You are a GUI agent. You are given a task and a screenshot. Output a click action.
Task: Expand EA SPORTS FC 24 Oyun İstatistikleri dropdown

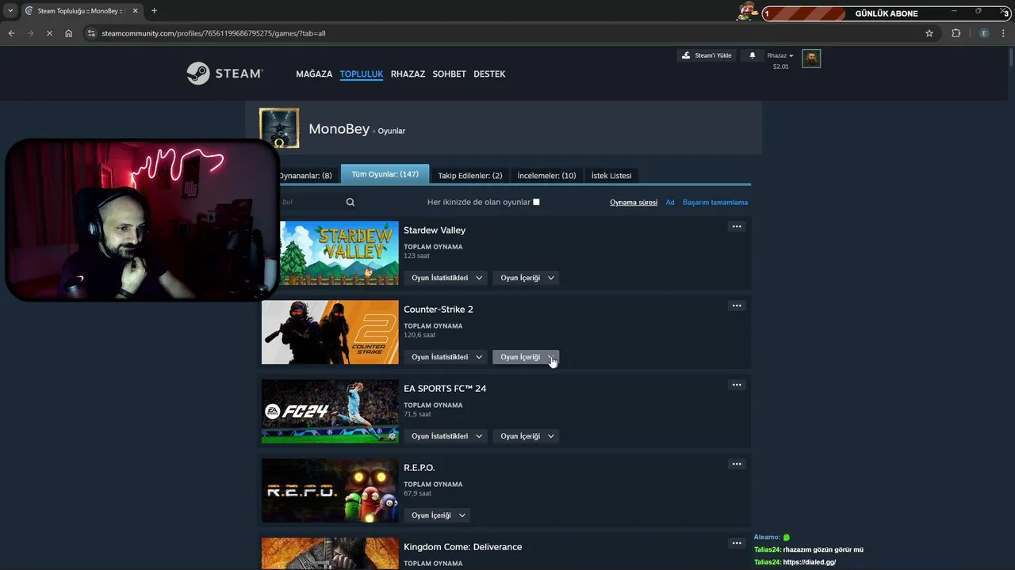point(445,436)
